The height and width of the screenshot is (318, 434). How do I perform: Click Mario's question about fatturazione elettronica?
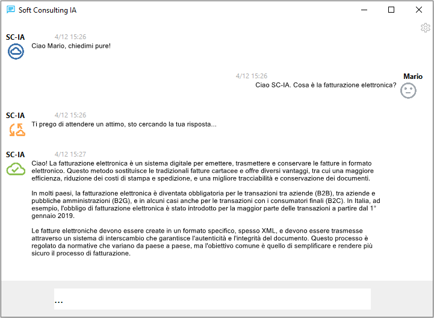tap(326, 85)
